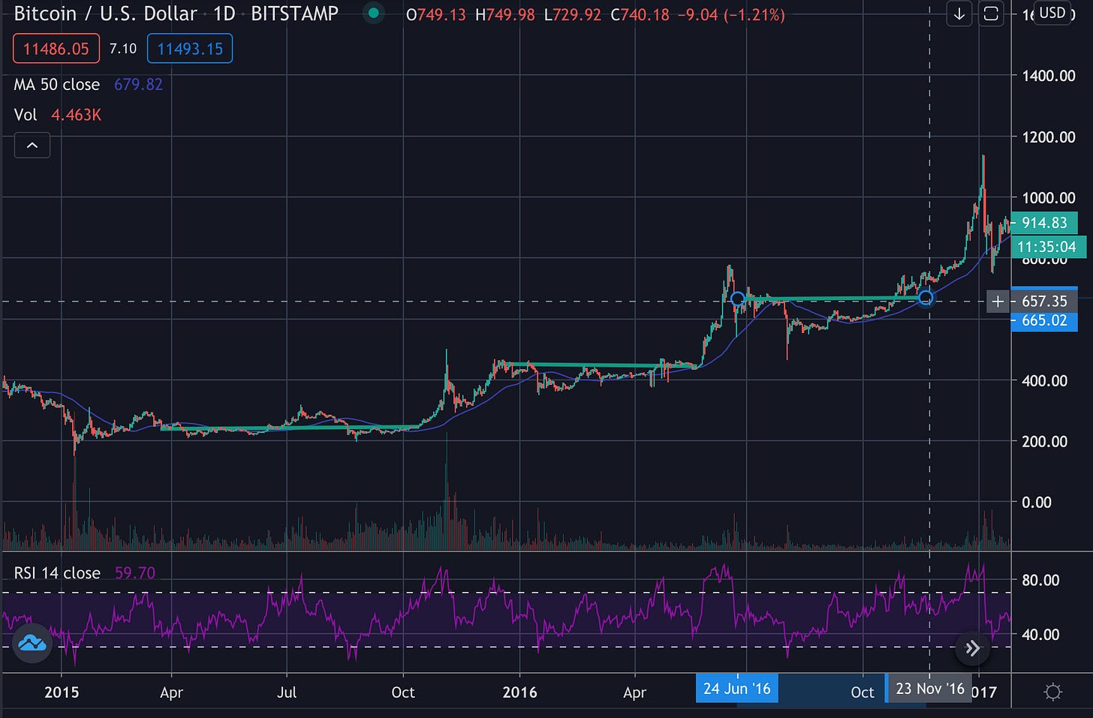Click the 0.00 price axis label
1093x718 pixels.
tap(1037, 502)
